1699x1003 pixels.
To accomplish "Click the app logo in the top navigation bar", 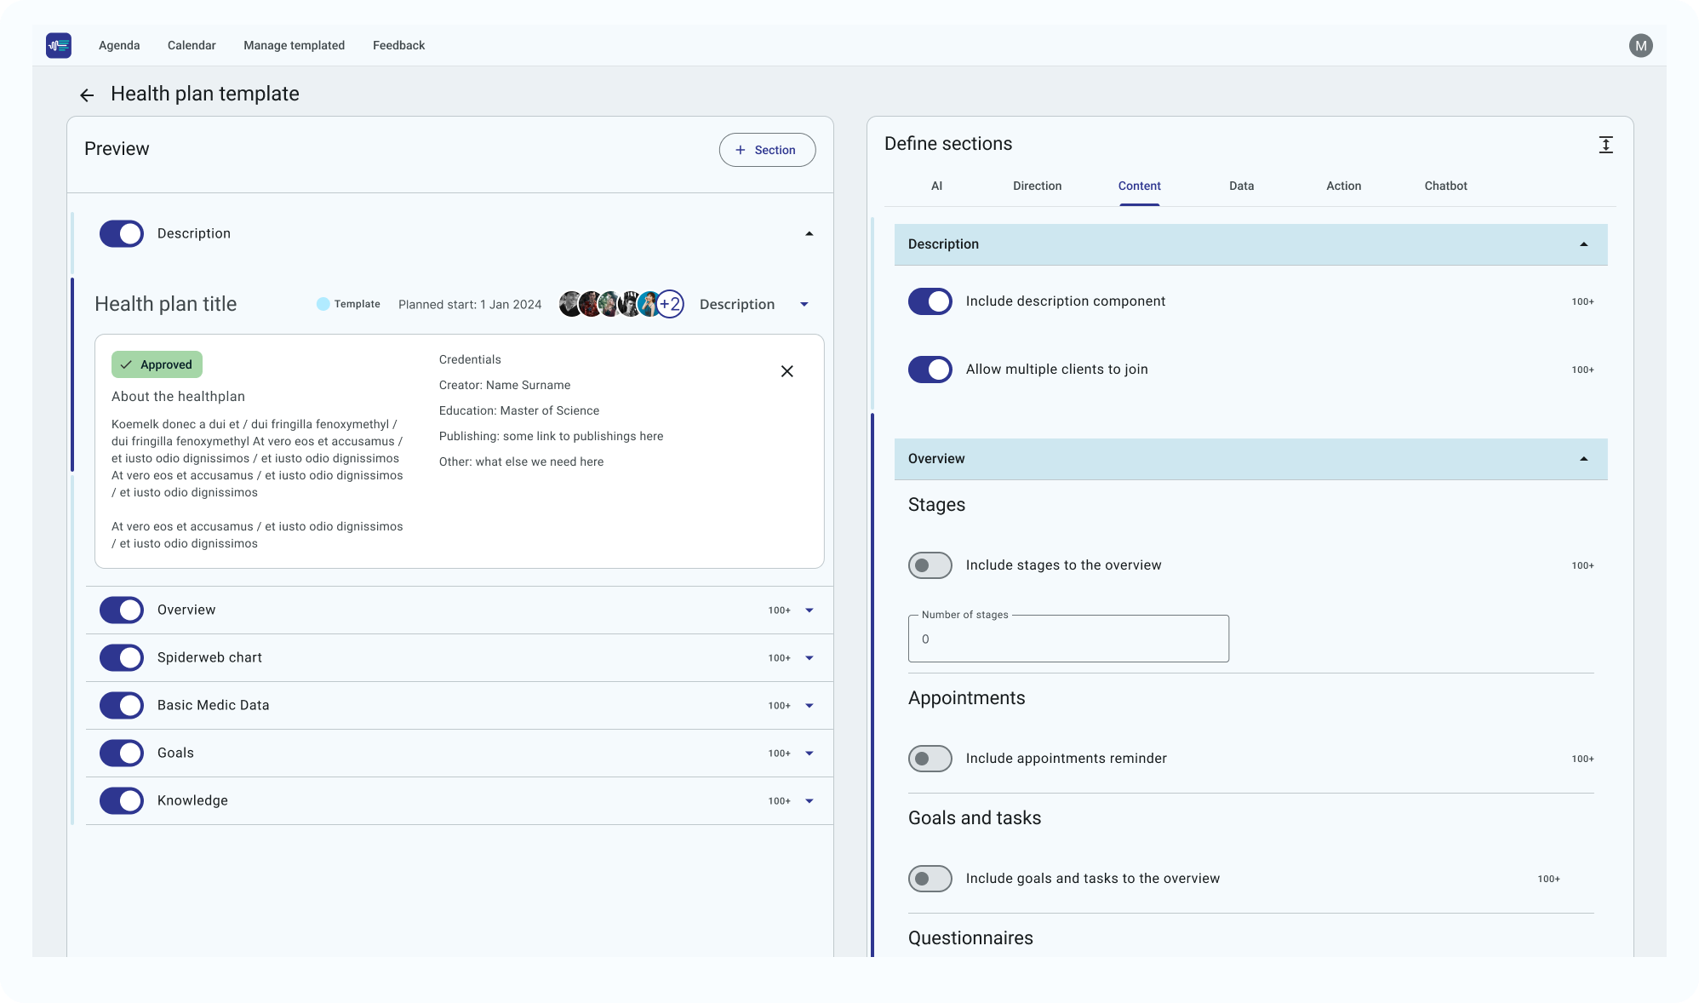I will 59,45.
